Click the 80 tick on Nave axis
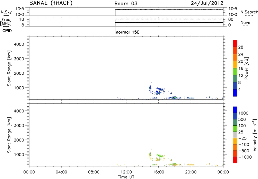 [x=231, y=19]
